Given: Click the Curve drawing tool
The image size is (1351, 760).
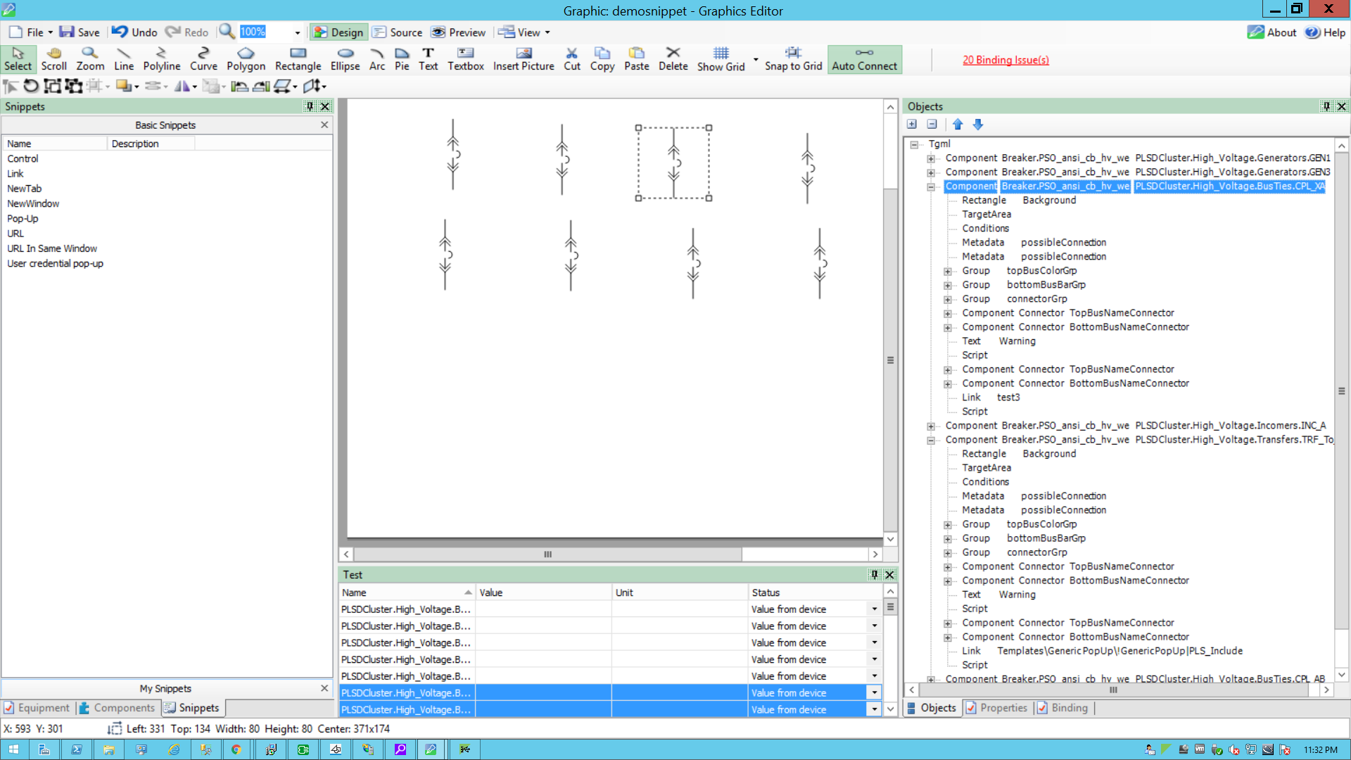Looking at the screenshot, I should point(203,59).
